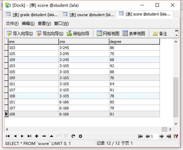Open the Memo (备注) tool
This screenshot has height=150, width=183.
(x=160, y=34)
